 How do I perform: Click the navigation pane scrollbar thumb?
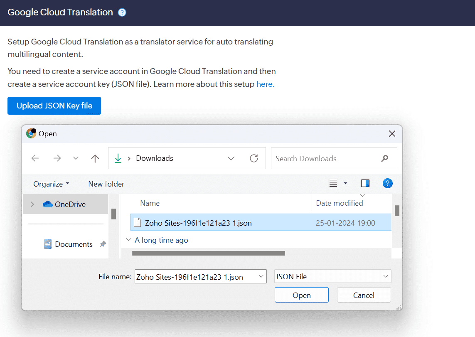(x=113, y=214)
